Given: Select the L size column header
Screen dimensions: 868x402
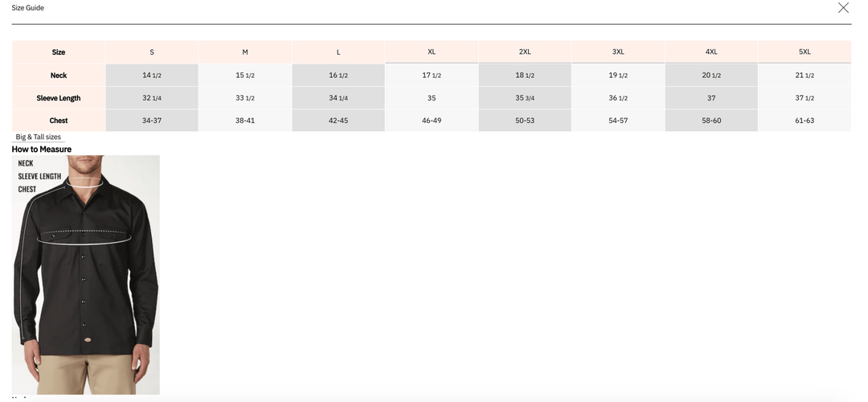Looking at the screenshot, I should coord(338,52).
